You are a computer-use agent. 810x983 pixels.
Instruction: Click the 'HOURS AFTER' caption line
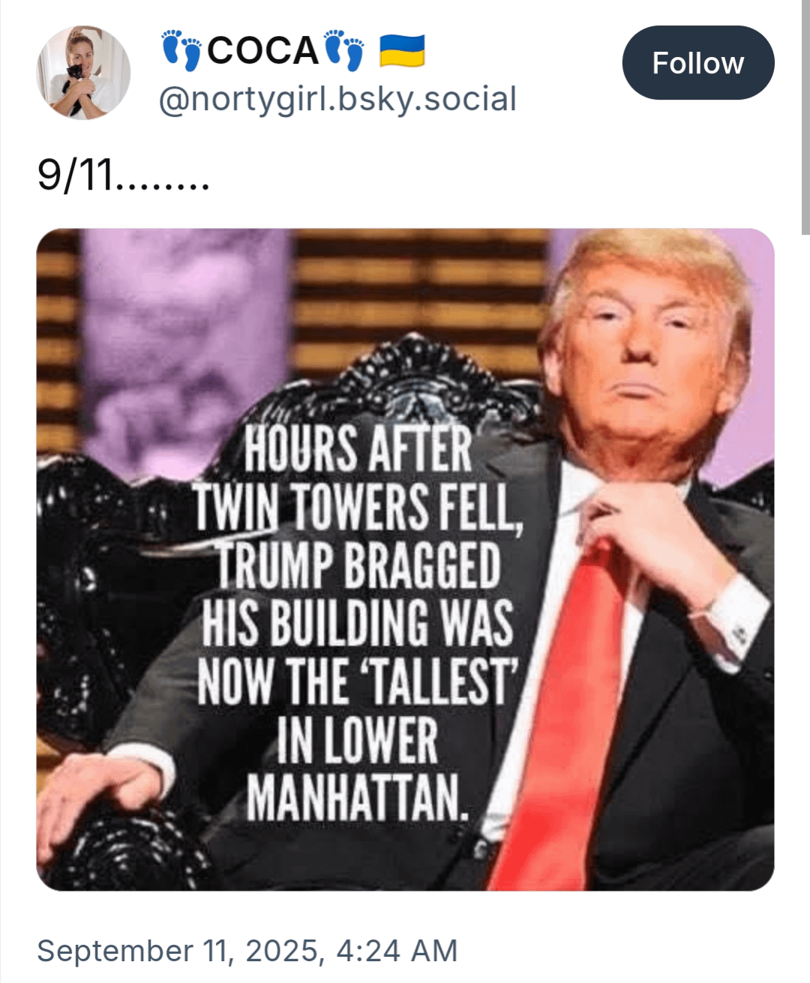click(x=358, y=448)
